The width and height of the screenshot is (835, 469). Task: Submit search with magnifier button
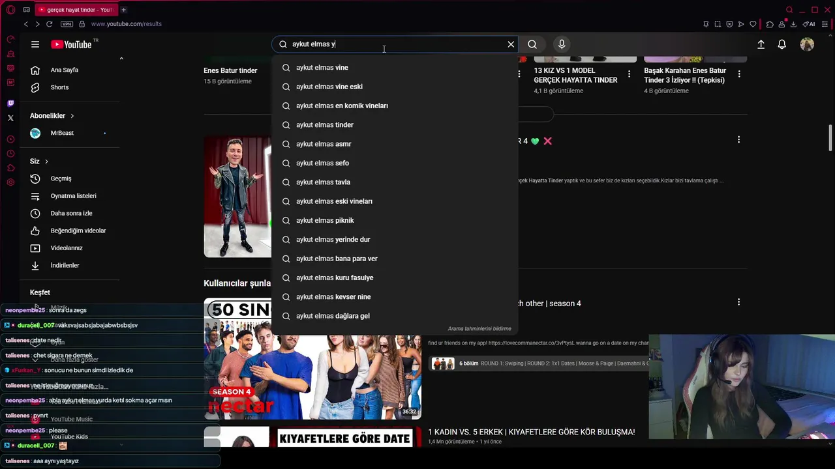click(532, 44)
